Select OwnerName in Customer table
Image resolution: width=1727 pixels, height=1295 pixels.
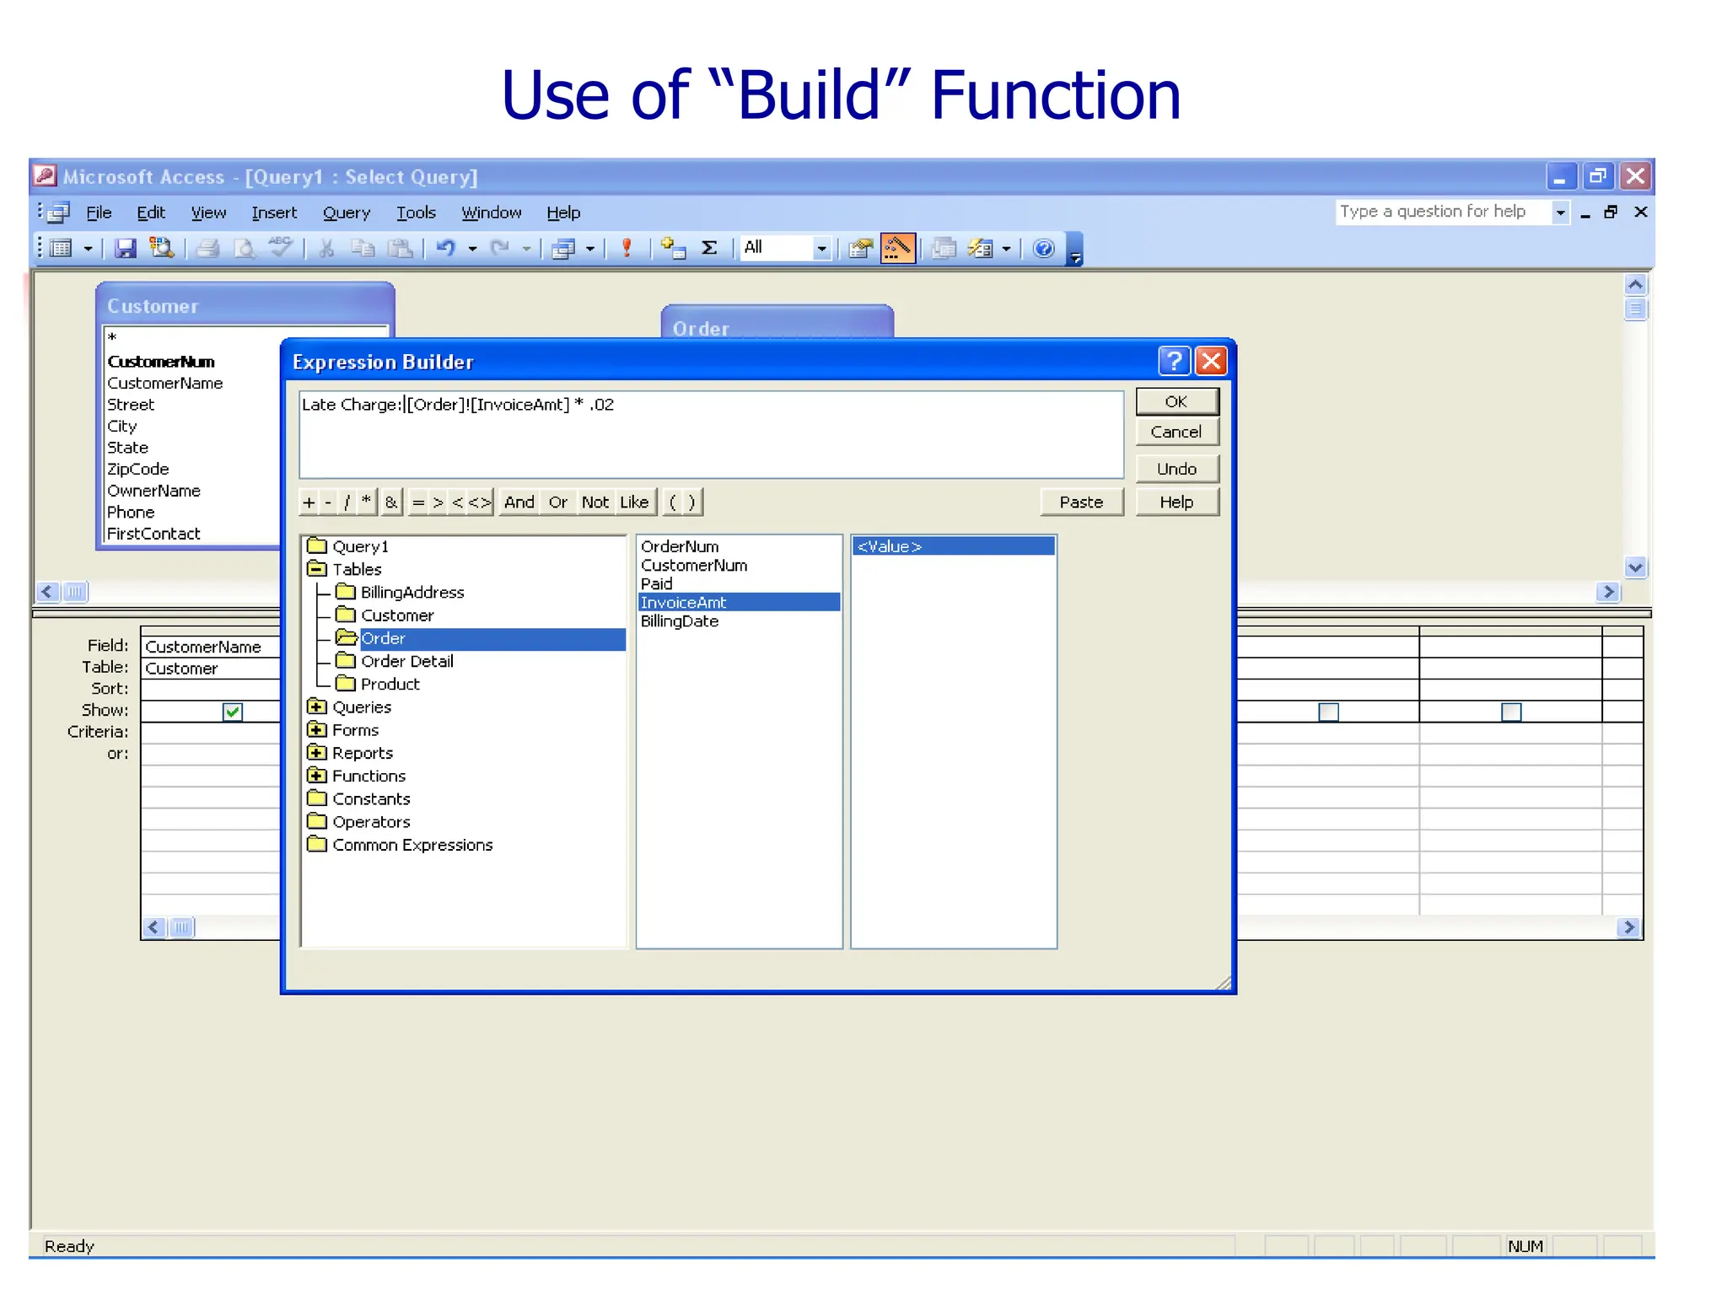(x=153, y=490)
